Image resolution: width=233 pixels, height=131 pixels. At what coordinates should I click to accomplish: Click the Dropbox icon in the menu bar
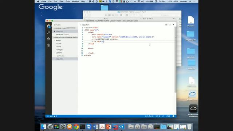[90, 1]
